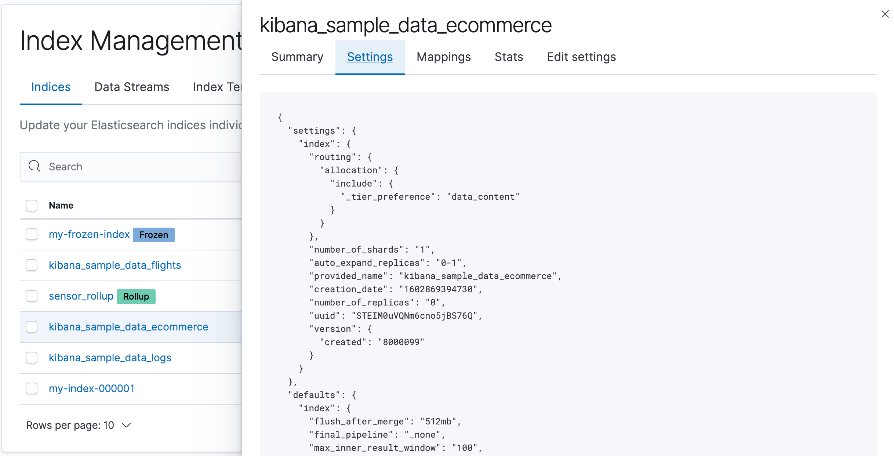Click the "auto_expand_replicas" line
Screen dimensions: 894x456
click(x=388, y=263)
